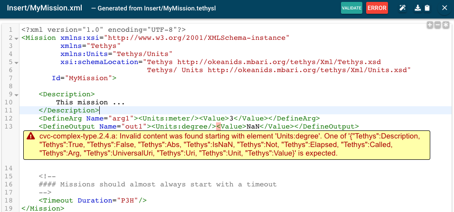The image size is (454, 212).
Task: Click the plus icon to increase font size
Action: [x=429, y=25]
